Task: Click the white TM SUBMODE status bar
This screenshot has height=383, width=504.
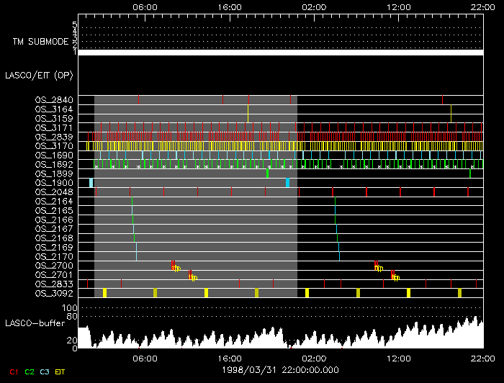Action: click(x=281, y=53)
